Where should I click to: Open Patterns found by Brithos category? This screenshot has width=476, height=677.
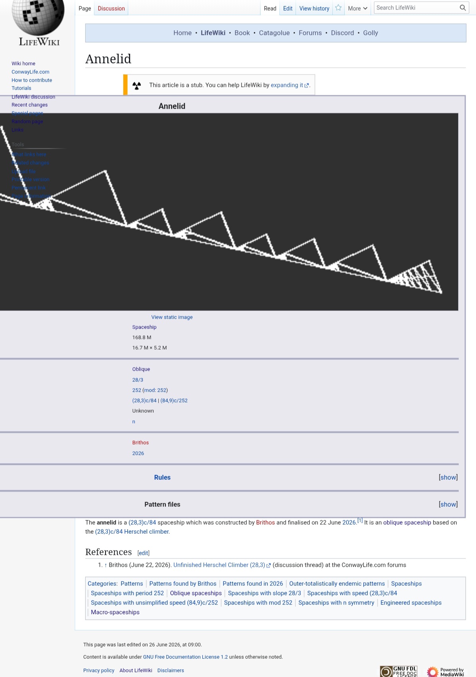click(x=183, y=583)
